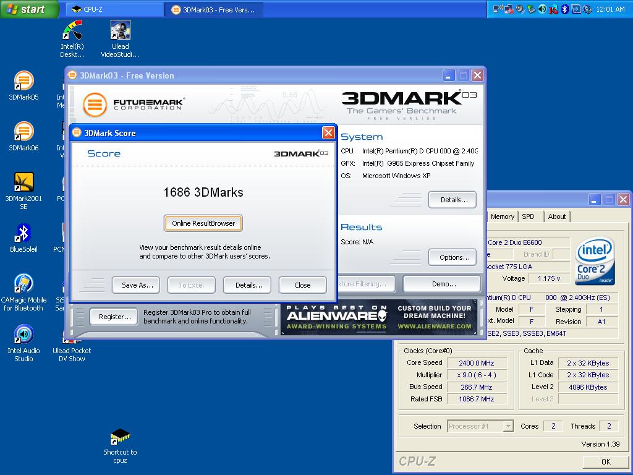Click the red K tray icon
The image size is (633, 475).
coord(554,9)
